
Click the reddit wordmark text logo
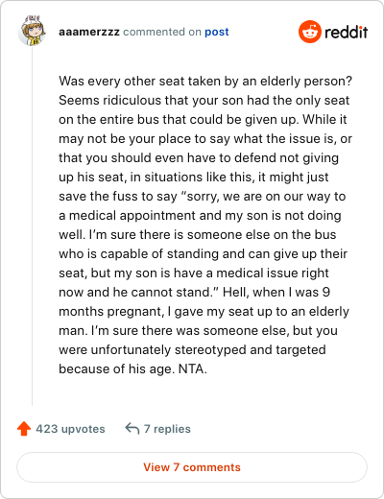346,33
